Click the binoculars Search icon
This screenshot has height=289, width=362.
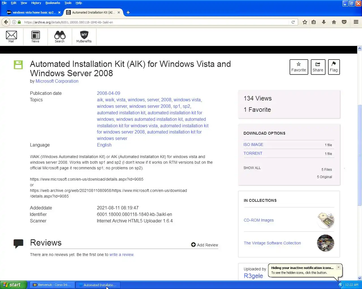pyautogui.click(x=60, y=36)
